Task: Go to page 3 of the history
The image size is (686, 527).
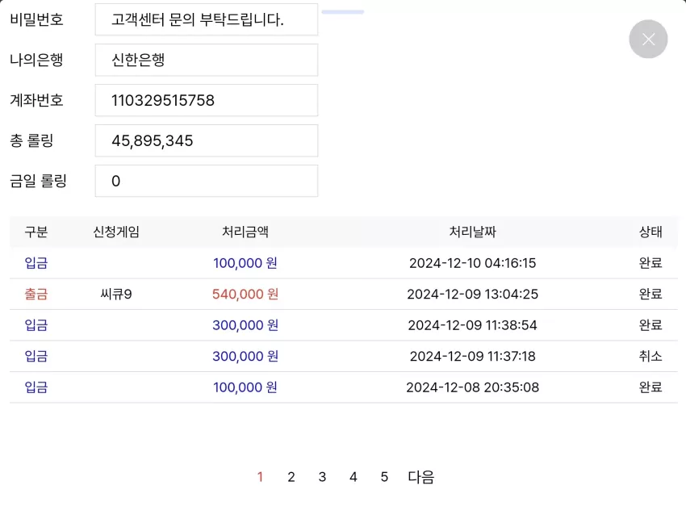Action: coord(323,477)
